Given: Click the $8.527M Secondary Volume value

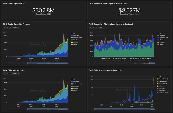Looking at the screenshot, I should (129, 10).
